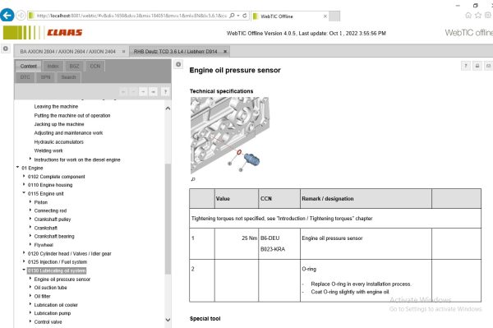The height and width of the screenshot is (328, 493).
Task: Select Crankshaft bearing in the tree
Action: (x=54, y=236)
